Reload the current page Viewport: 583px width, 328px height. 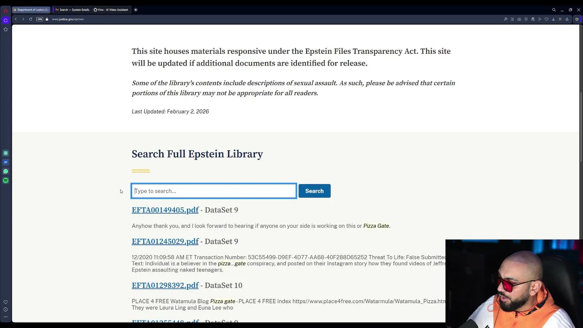click(31, 19)
